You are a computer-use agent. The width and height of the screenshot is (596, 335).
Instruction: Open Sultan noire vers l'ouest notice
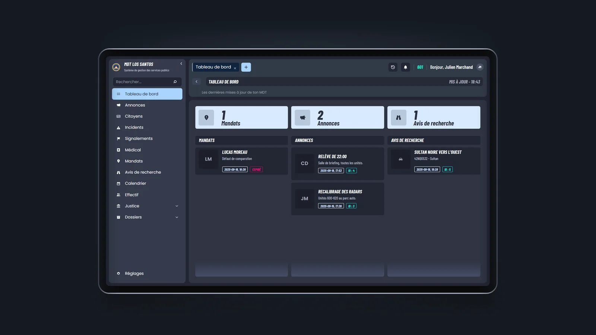(x=434, y=161)
